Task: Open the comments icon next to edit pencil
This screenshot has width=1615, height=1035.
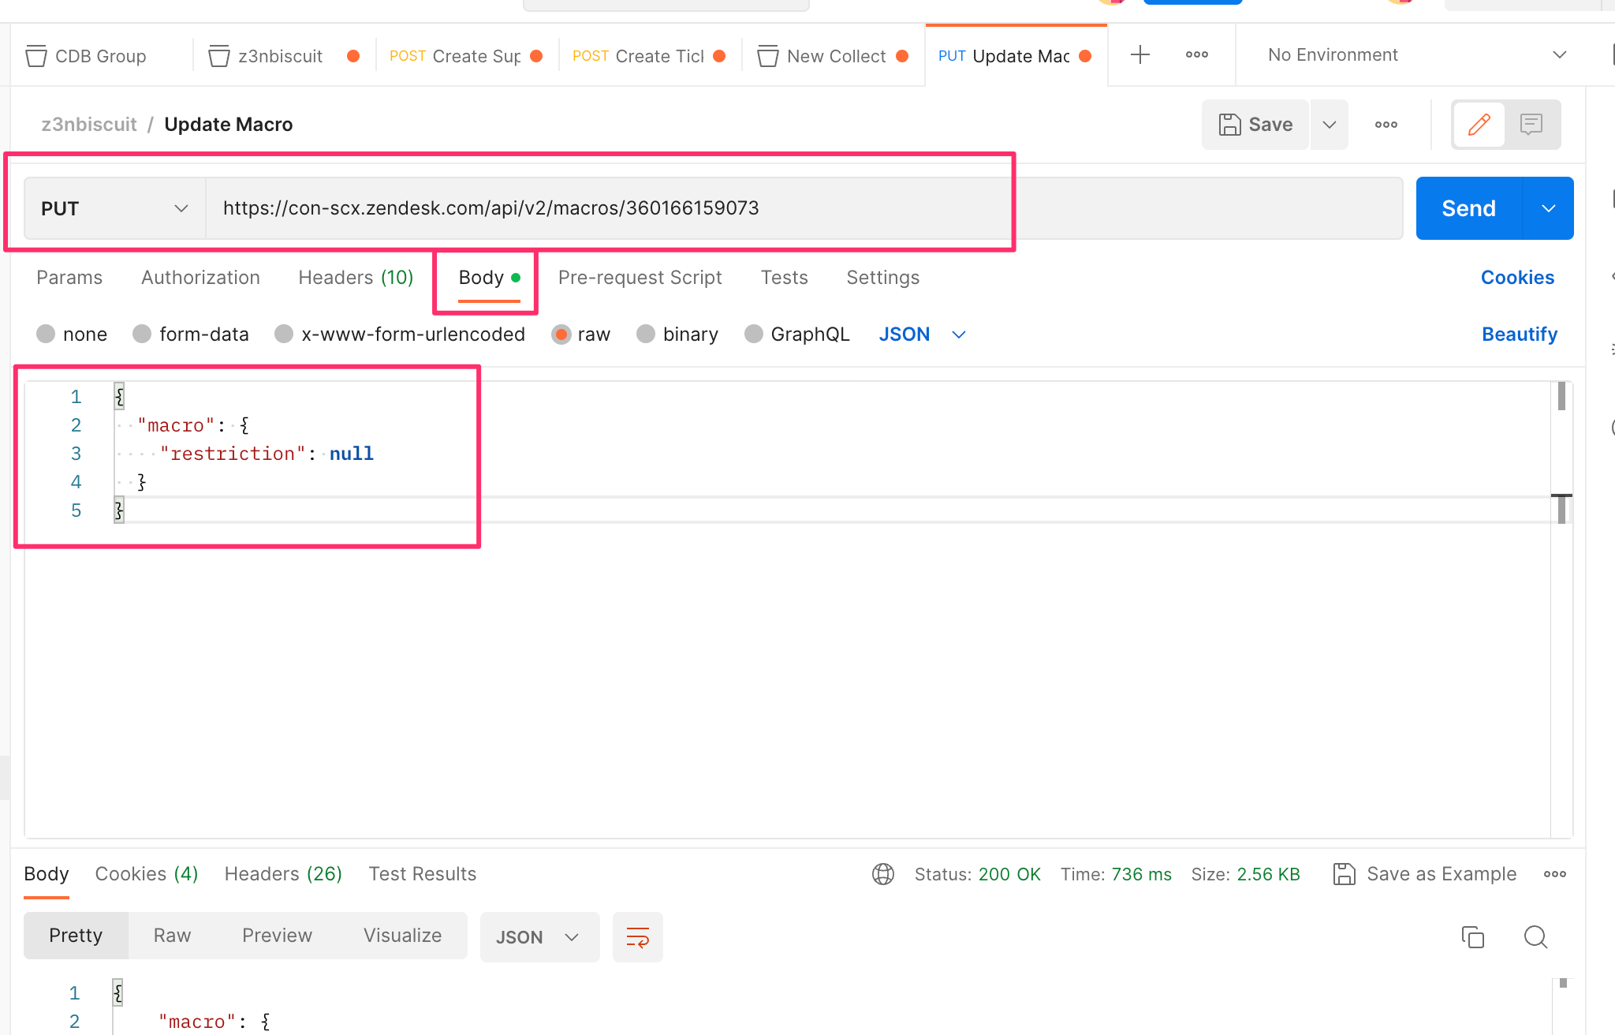Action: click(x=1531, y=124)
